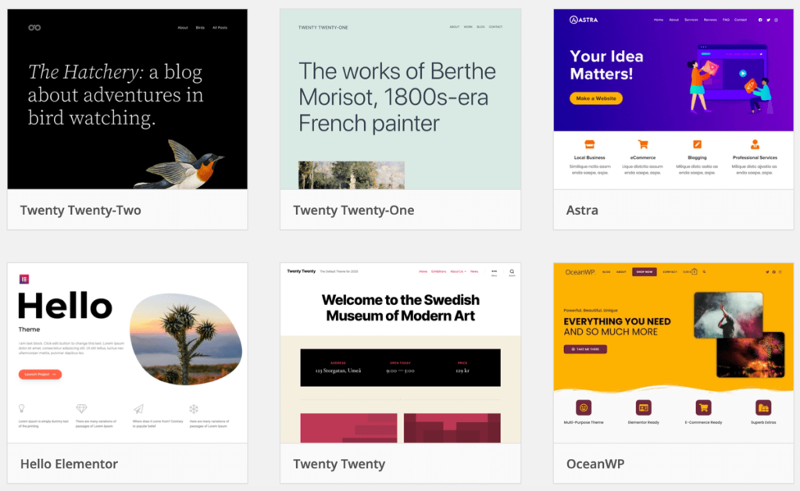
Task: Click the 123 Storgatan, Umeå address text
Action: coord(338,371)
